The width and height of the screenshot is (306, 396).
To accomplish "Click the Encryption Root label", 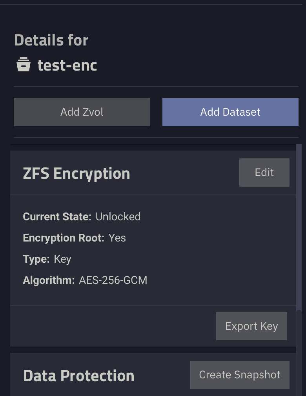I will (x=64, y=238).
